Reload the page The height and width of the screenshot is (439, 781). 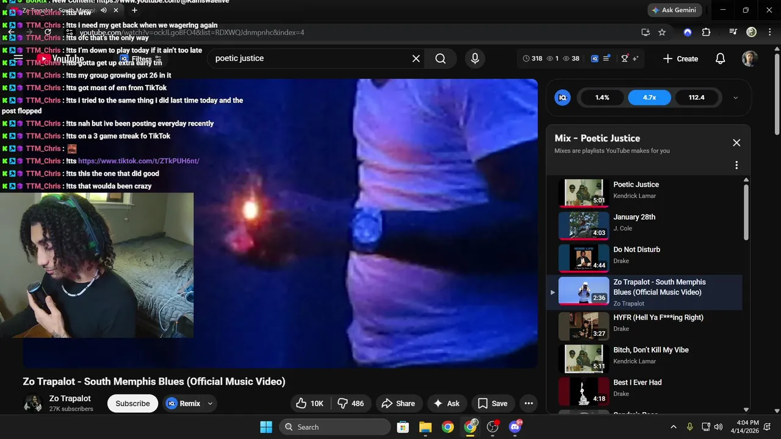48,32
